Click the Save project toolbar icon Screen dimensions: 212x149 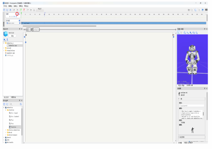pyautogui.click(x=10, y=10)
